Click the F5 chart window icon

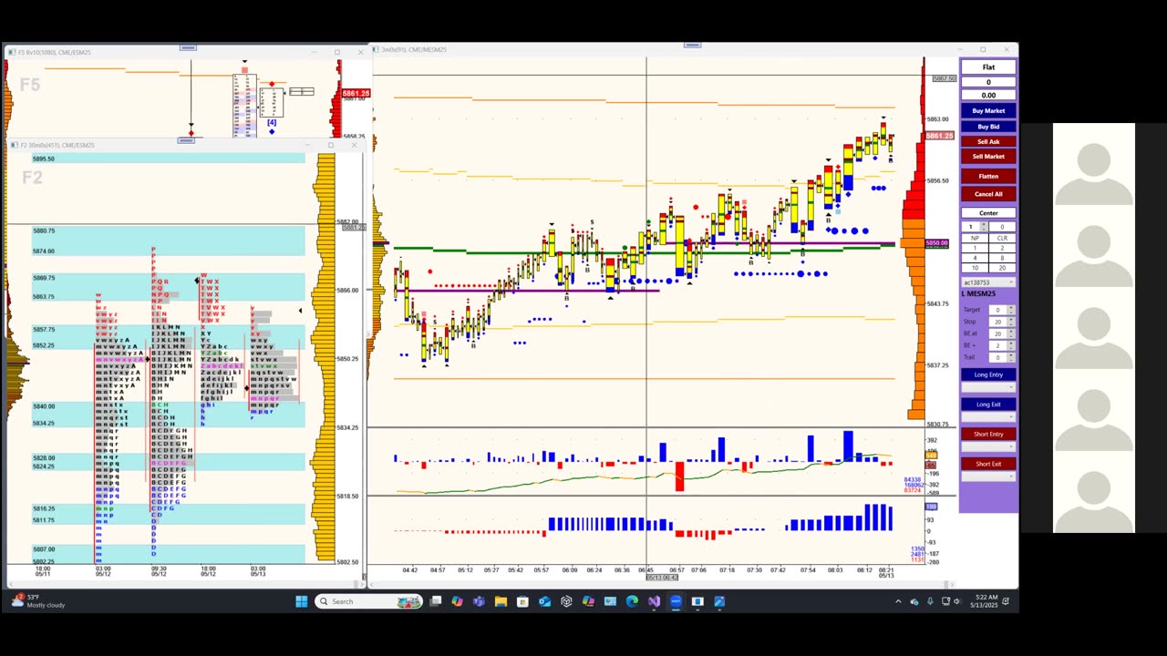pos(11,52)
